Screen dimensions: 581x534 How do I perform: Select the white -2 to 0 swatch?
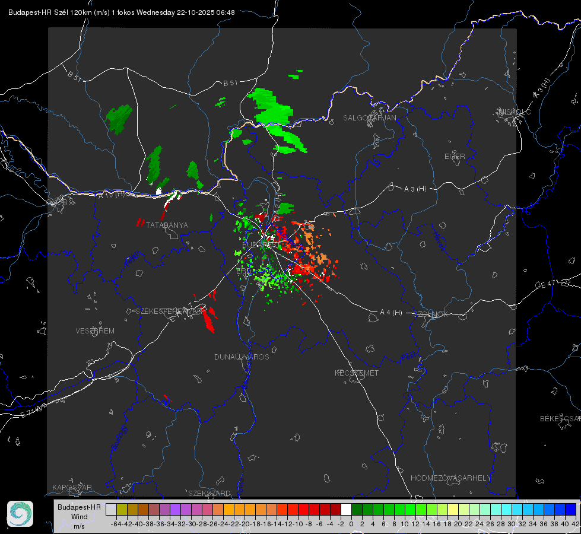(x=346, y=510)
